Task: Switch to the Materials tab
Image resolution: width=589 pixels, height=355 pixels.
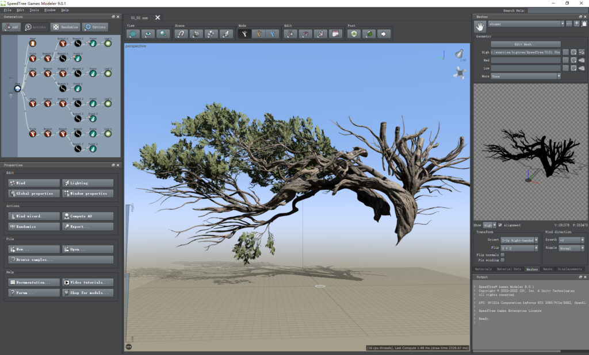Action: pyautogui.click(x=483, y=269)
